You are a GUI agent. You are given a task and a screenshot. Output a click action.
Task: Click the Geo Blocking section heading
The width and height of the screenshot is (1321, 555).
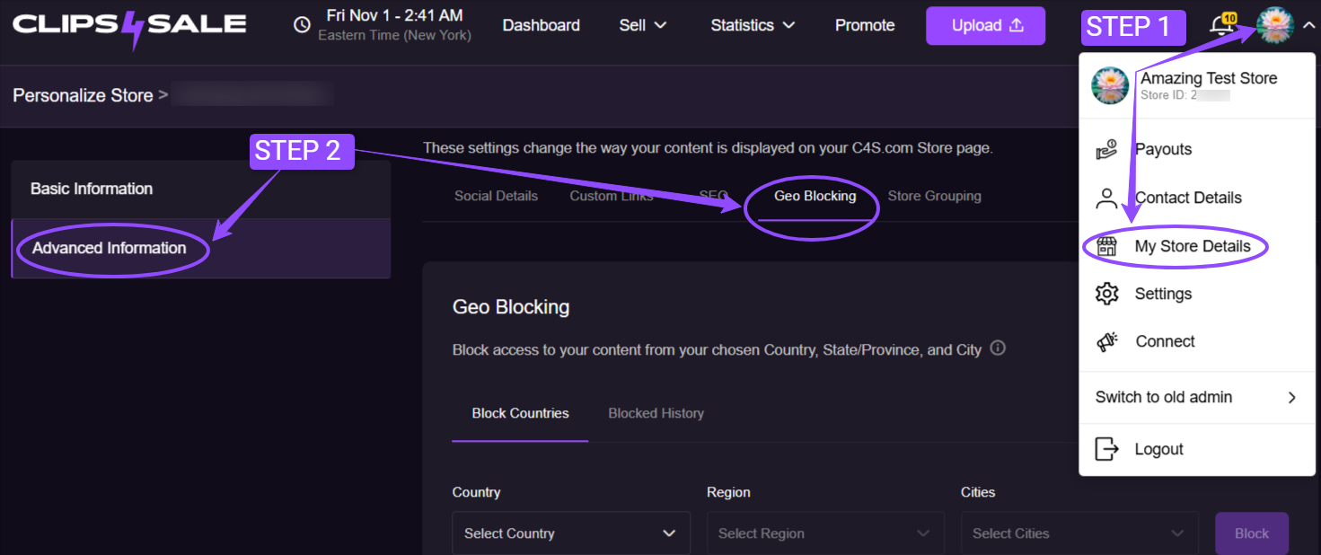point(511,307)
